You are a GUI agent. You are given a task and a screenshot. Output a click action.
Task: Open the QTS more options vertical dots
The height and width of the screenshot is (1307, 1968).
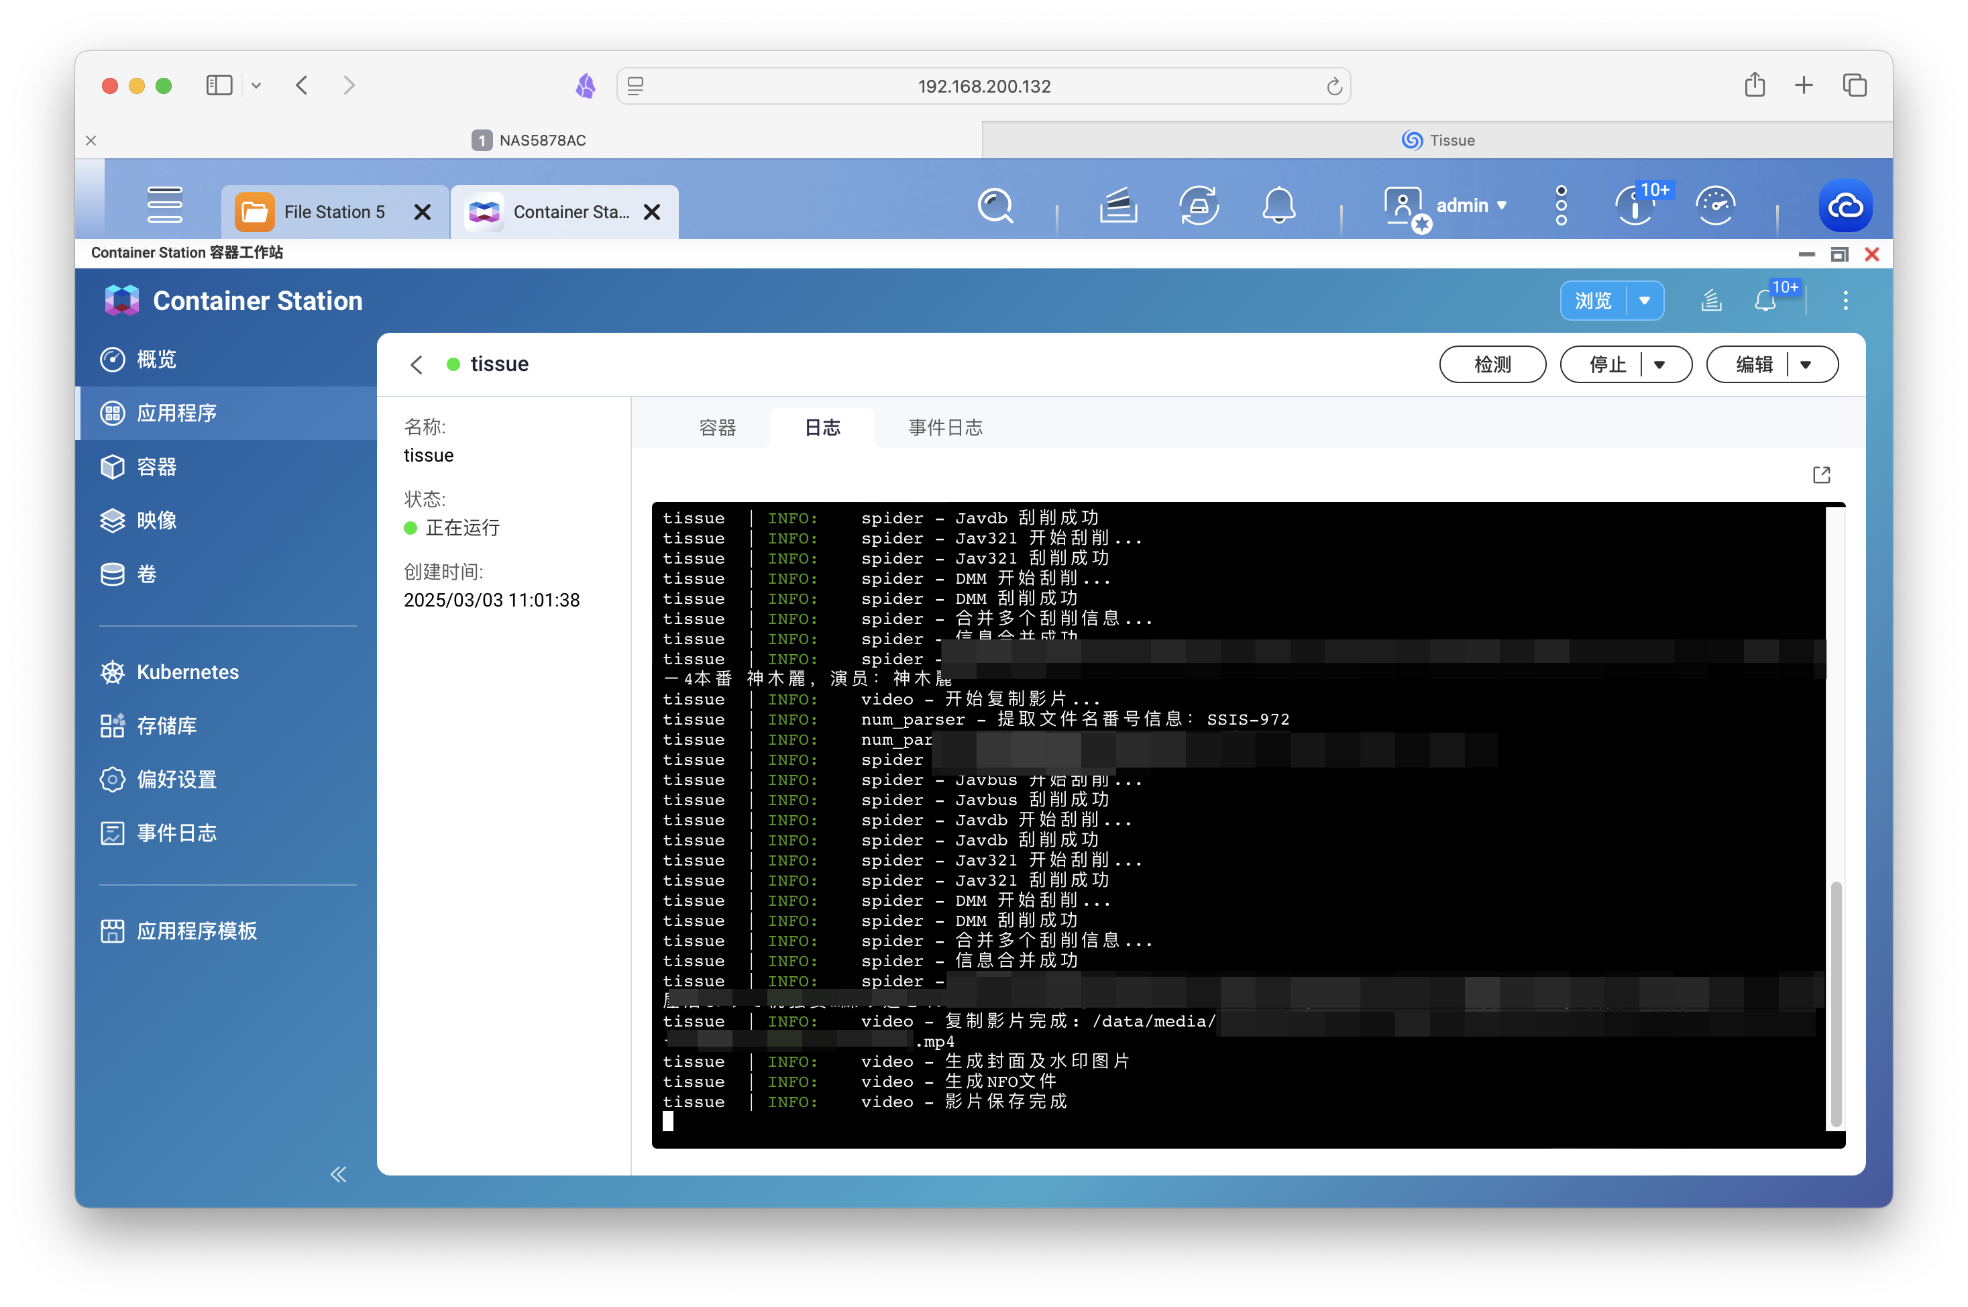tap(1561, 206)
